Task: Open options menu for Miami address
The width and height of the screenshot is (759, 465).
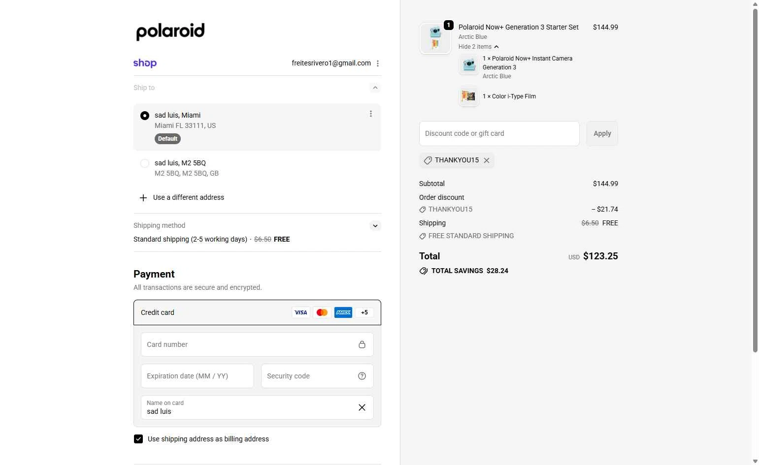Action: click(x=371, y=114)
